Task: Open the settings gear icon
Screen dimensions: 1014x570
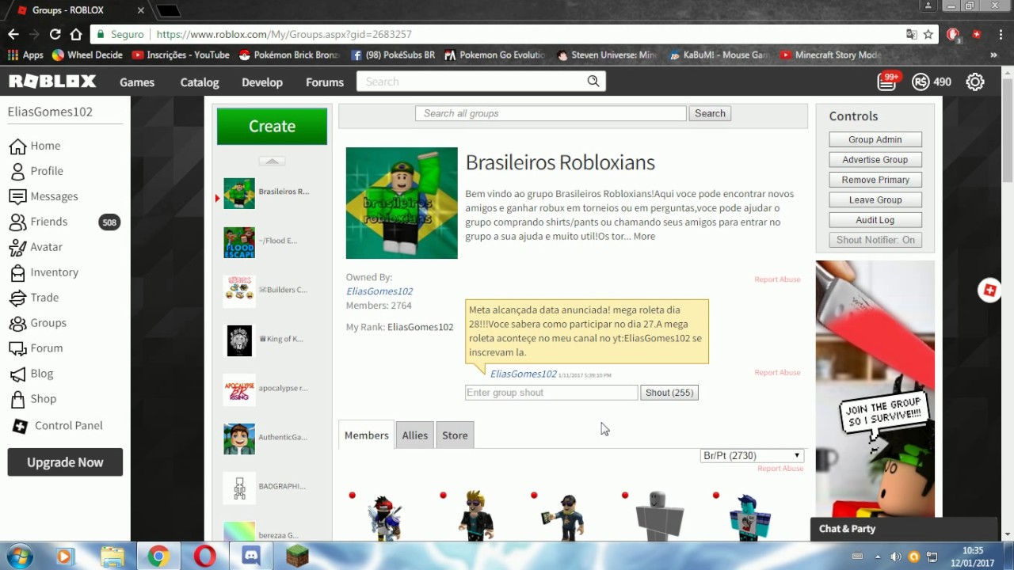Action: (975, 82)
